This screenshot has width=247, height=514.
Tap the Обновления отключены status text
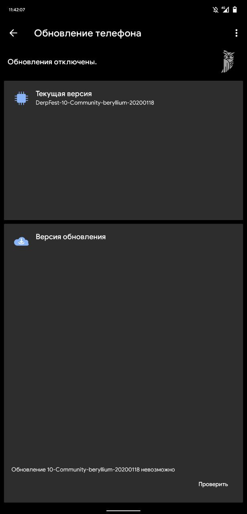[x=52, y=62]
